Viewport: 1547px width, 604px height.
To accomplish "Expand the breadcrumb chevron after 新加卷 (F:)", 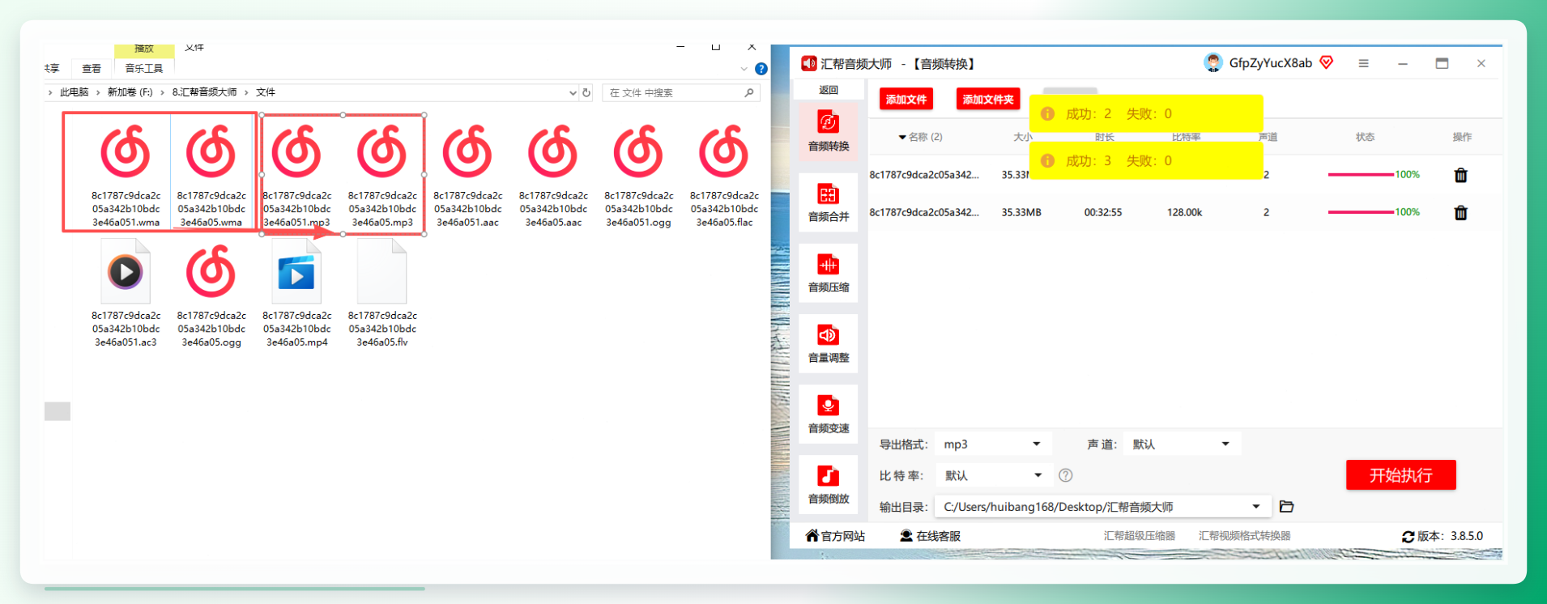I will [x=162, y=92].
